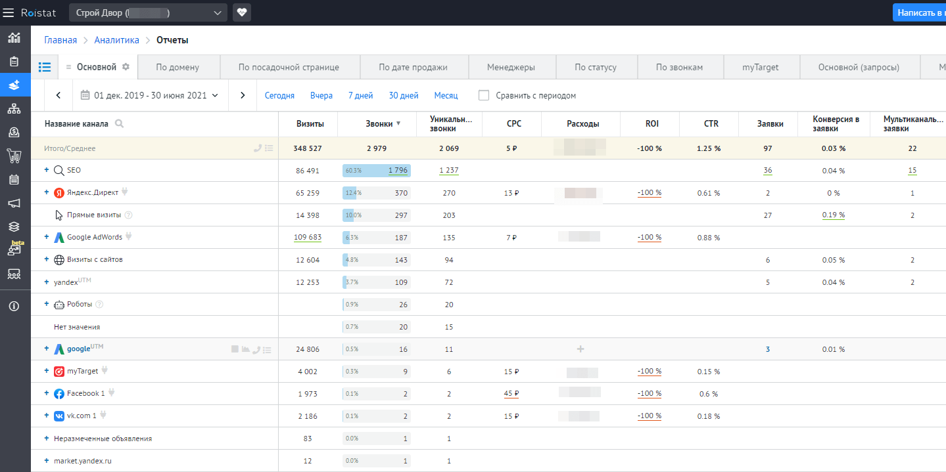Open the shopping cart sidebar icon
The width and height of the screenshot is (946, 472).
coord(14,156)
